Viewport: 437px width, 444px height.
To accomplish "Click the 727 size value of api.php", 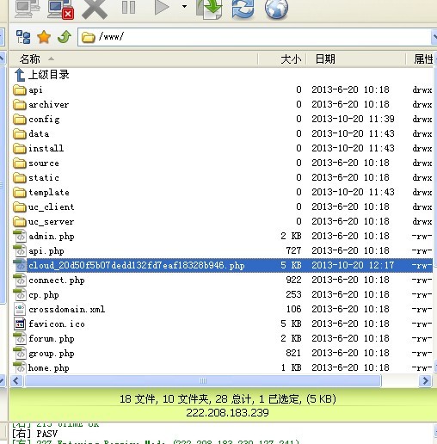I will tap(293, 250).
